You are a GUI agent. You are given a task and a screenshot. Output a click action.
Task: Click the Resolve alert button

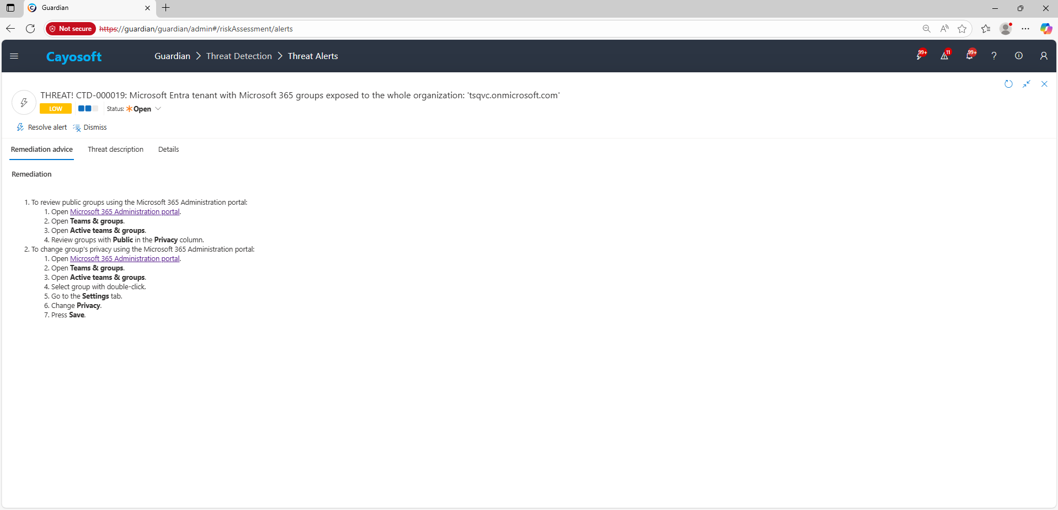[42, 127]
